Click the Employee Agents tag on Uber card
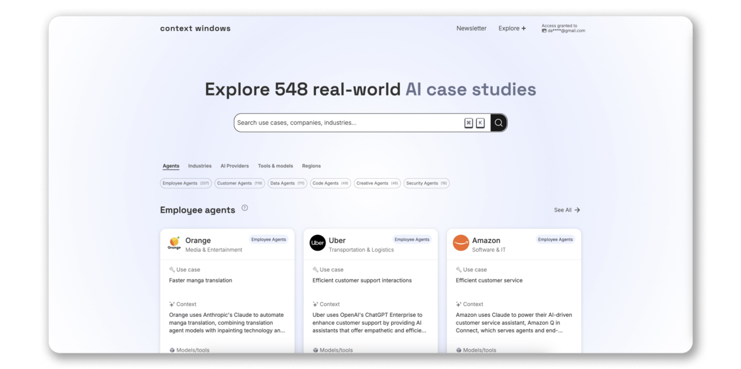The height and width of the screenshot is (369, 741). coord(412,240)
